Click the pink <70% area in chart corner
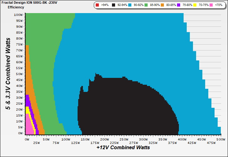This screenshot has height=157, width=228. point(28,126)
